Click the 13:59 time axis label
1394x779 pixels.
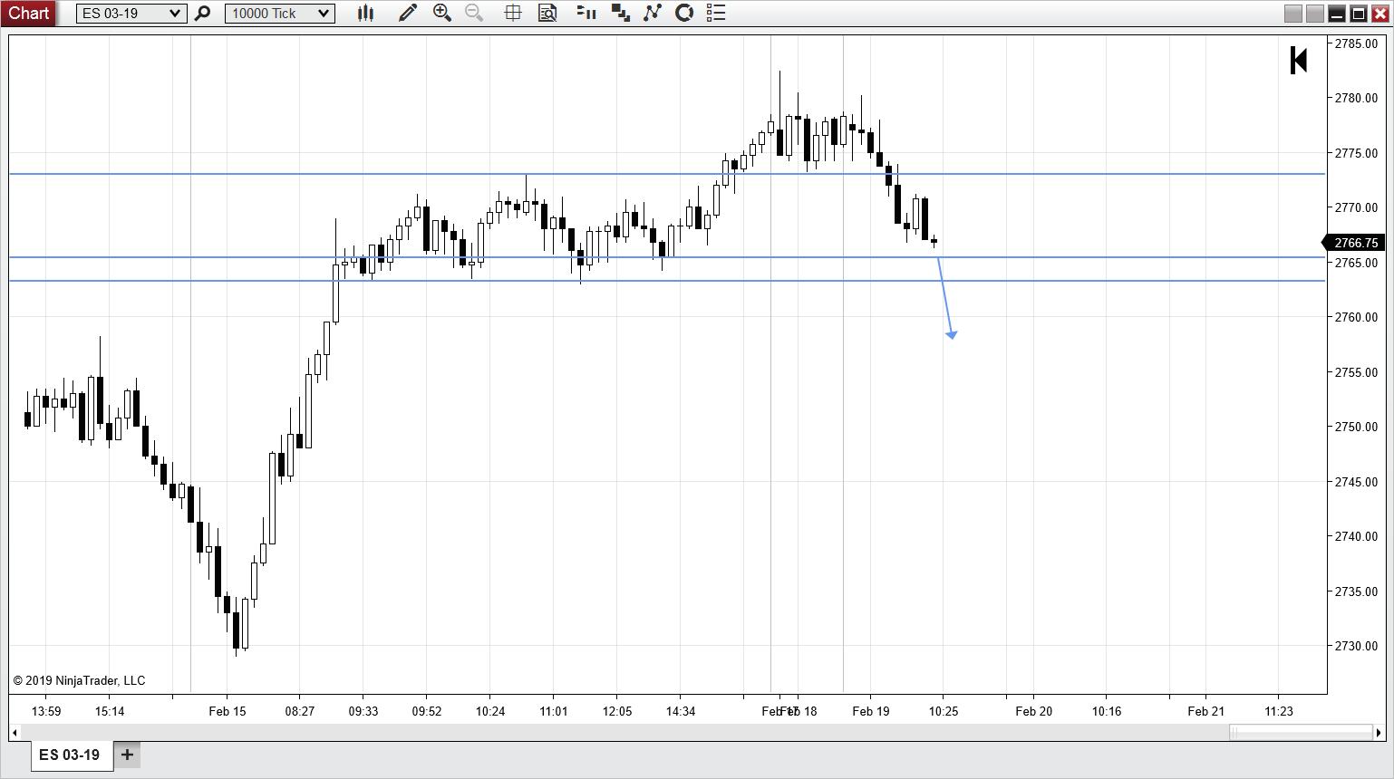click(46, 711)
